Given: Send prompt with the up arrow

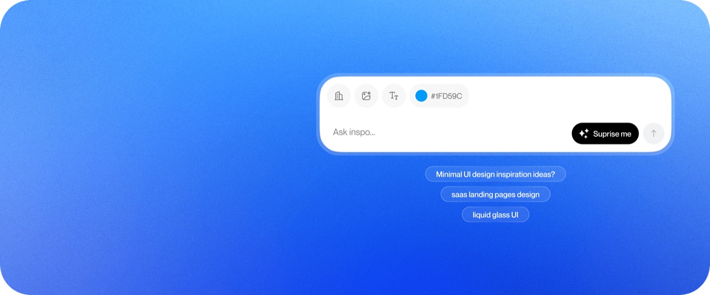Looking at the screenshot, I should click(x=654, y=134).
